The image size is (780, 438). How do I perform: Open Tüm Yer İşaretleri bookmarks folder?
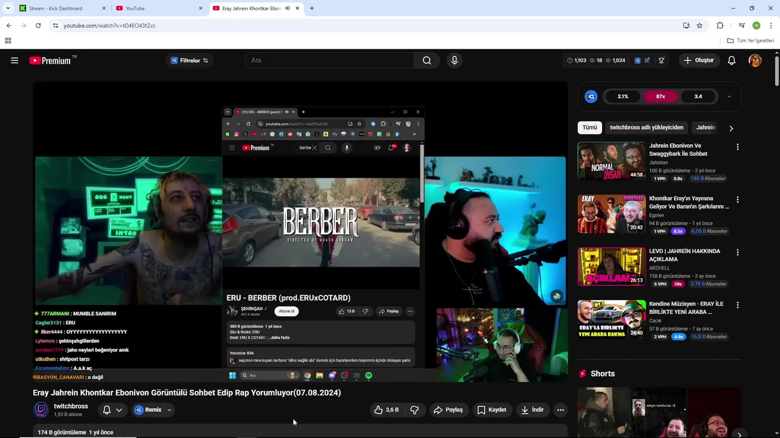pos(751,41)
